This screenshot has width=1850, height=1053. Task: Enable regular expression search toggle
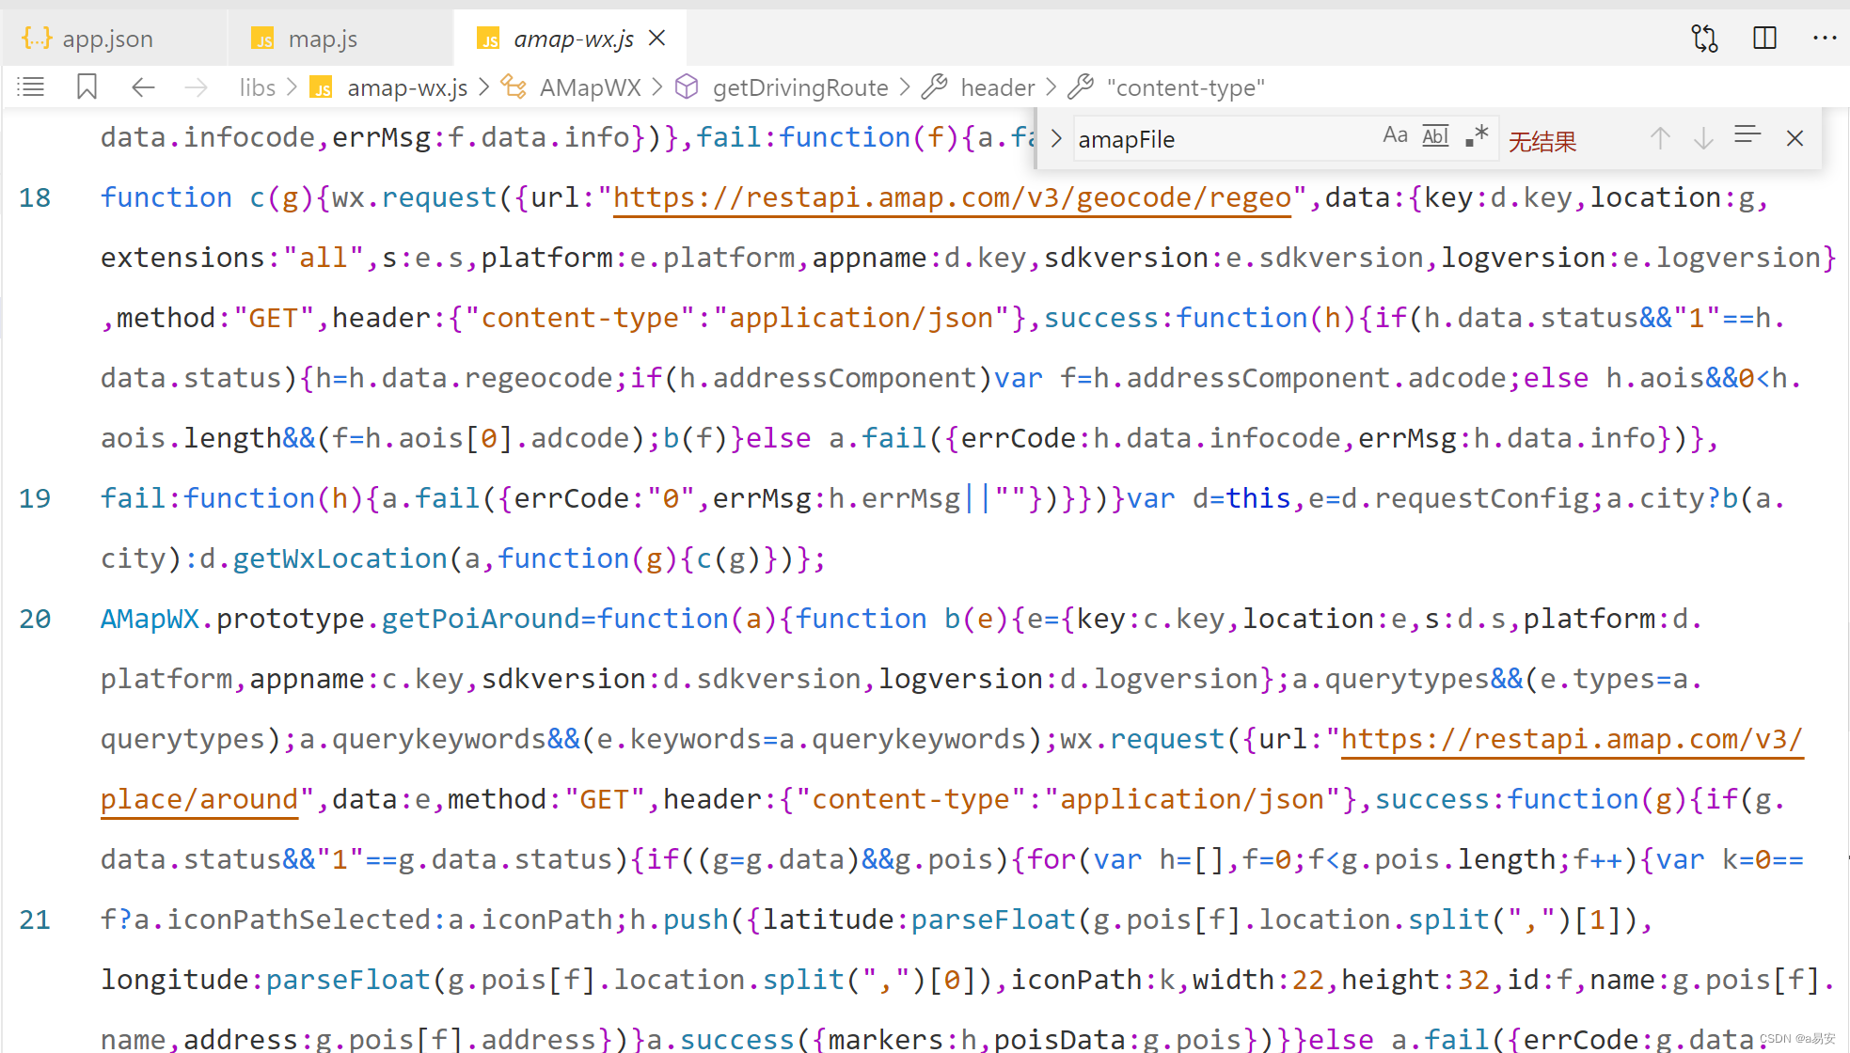[x=1477, y=135]
